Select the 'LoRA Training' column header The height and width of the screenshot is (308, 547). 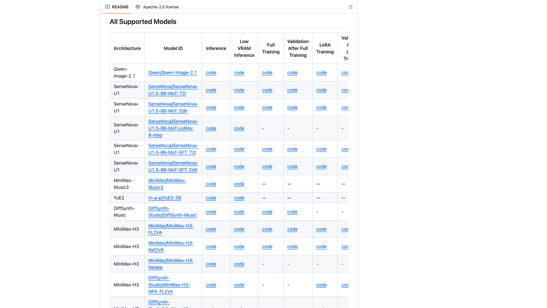pos(325,48)
